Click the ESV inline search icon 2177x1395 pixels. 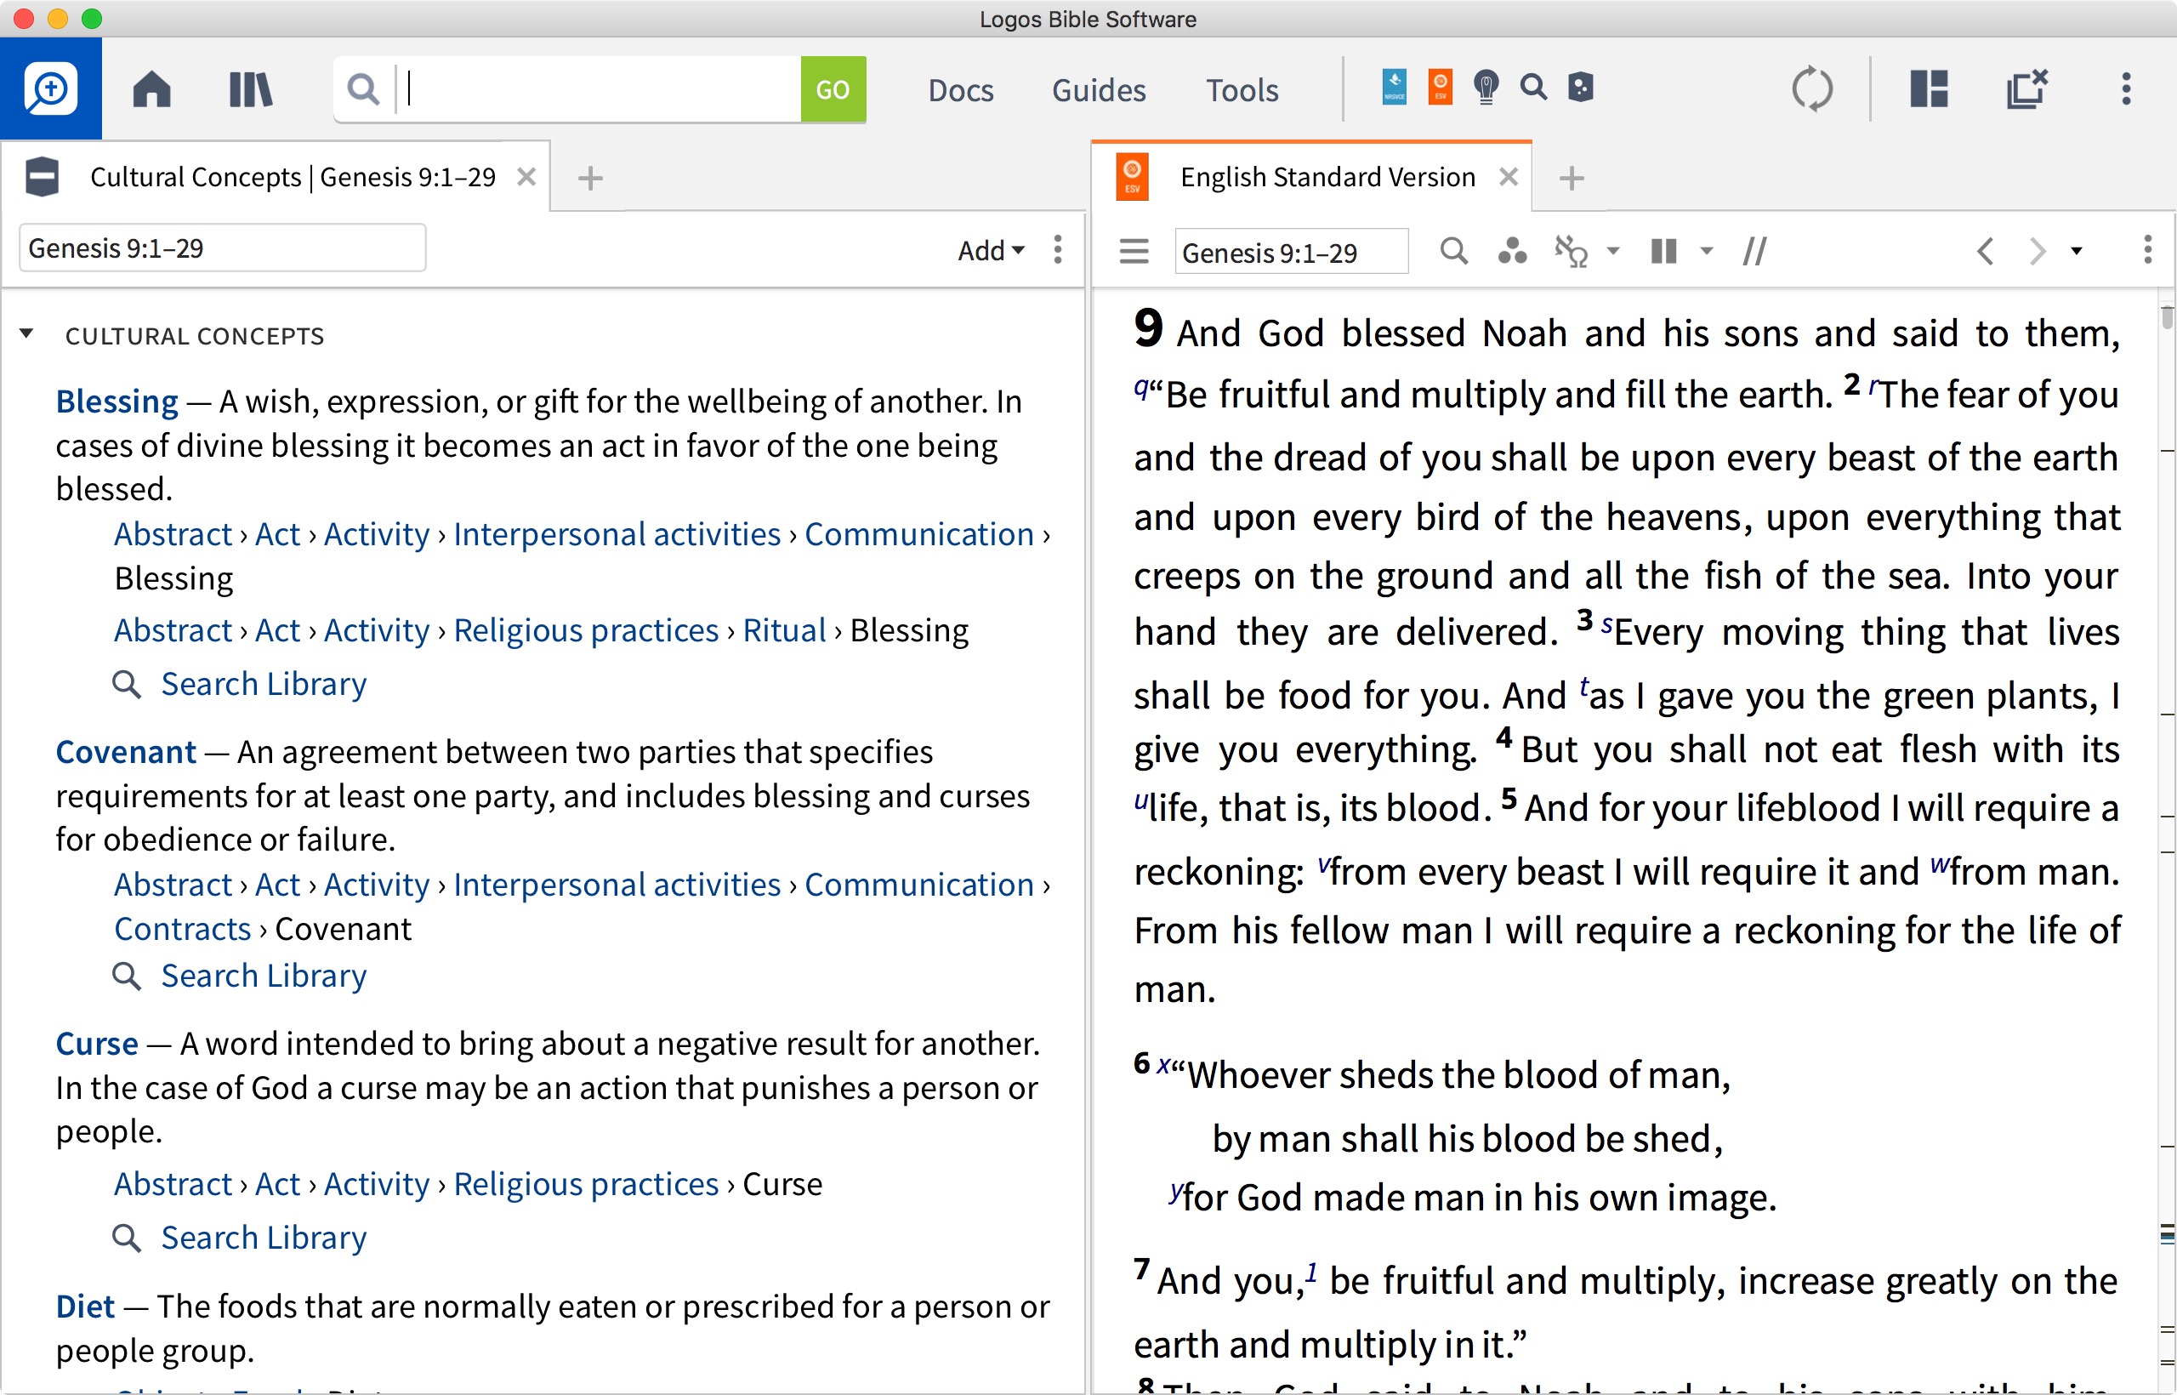(x=1453, y=251)
